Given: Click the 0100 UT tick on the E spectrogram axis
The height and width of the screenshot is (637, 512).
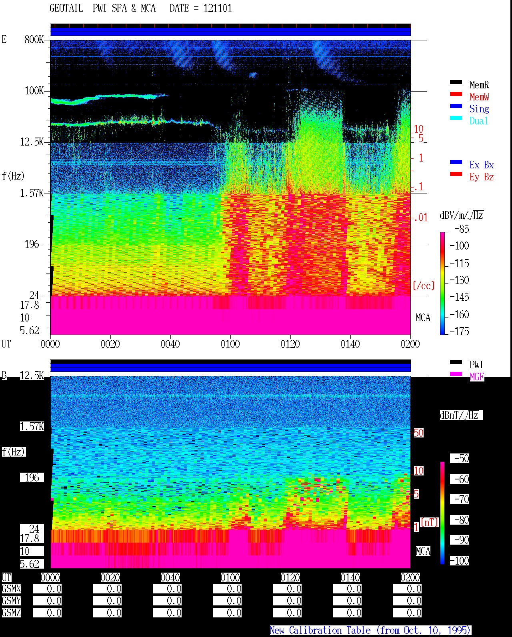Looking at the screenshot, I should click(x=230, y=344).
